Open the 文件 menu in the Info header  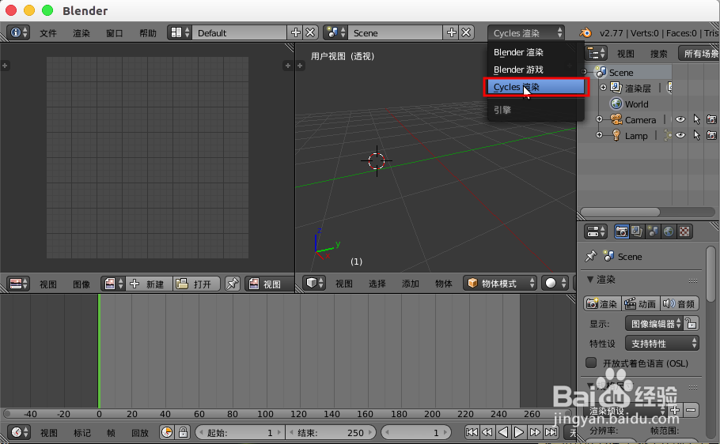pyautogui.click(x=47, y=33)
